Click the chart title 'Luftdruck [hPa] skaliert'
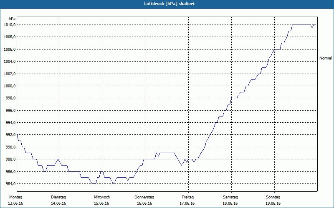The image size is (334, 208). [170, 4]
